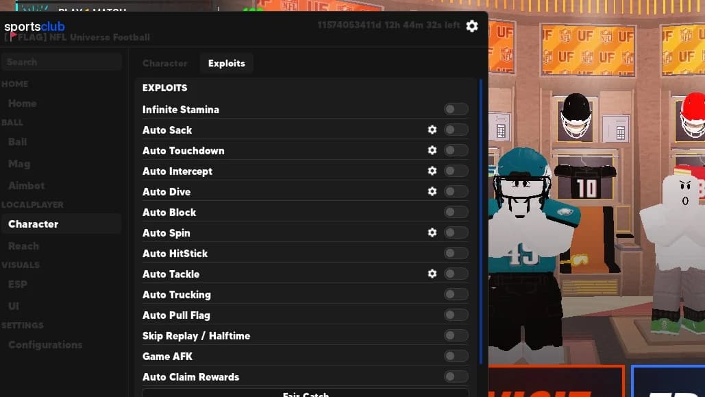Switch to the Character tab

[x=164, y=64]
